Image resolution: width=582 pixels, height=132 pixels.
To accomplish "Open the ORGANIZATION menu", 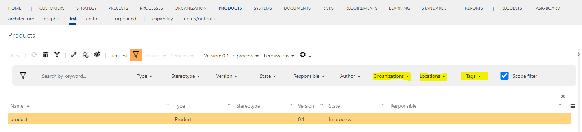I will pos(191,8).
